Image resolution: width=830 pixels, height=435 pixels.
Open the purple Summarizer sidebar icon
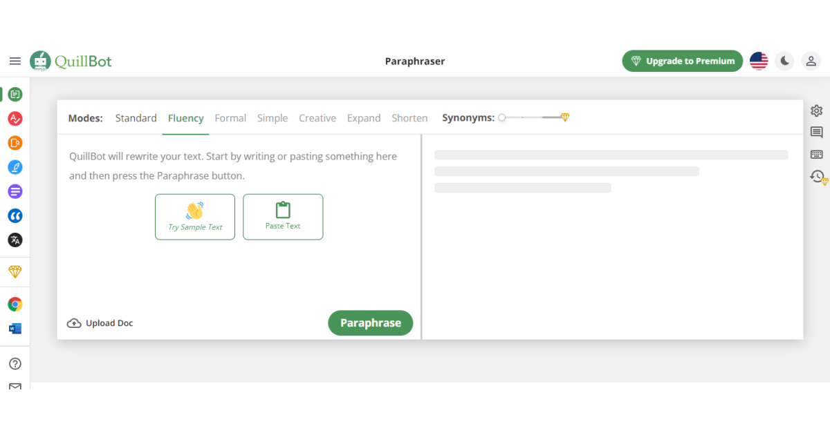[15, 191]
